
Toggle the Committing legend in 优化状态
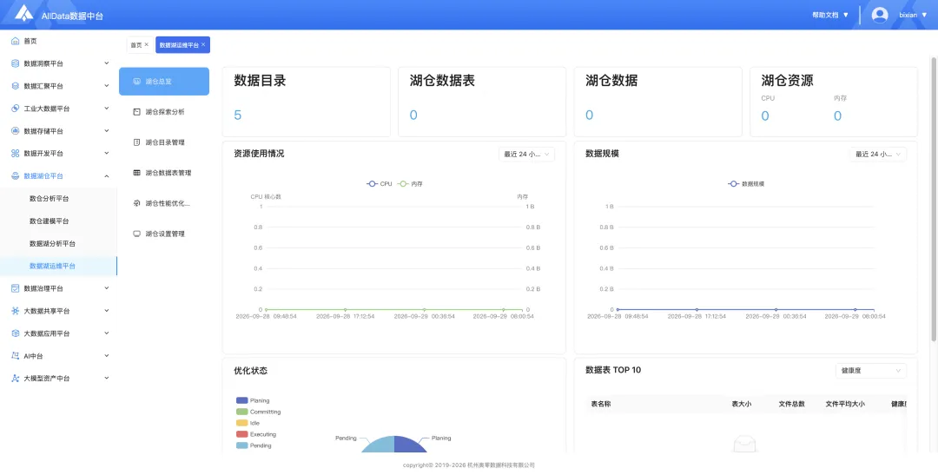pyautogui.click(x=259, y=412)
